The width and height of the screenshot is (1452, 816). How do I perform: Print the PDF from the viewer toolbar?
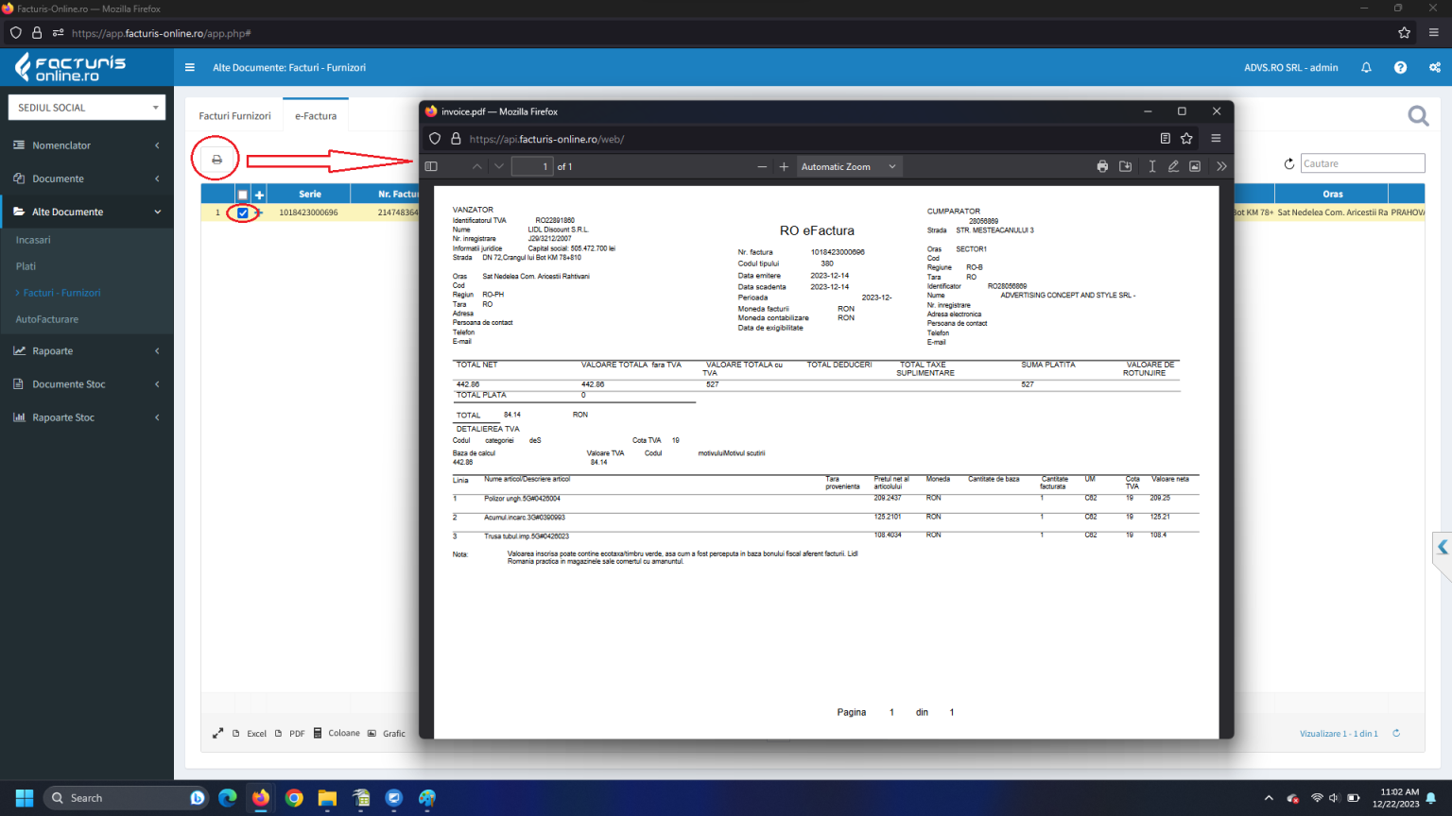(1102, 166)
